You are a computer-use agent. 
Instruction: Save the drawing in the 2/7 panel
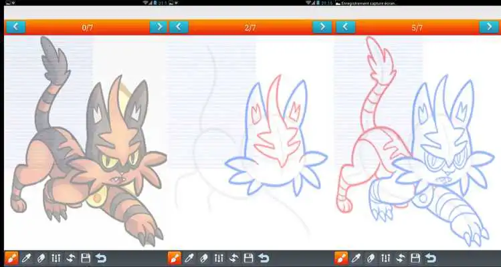[x=249, y=258]
